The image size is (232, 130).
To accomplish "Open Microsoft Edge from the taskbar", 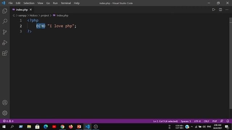I will tap(46, 127).
